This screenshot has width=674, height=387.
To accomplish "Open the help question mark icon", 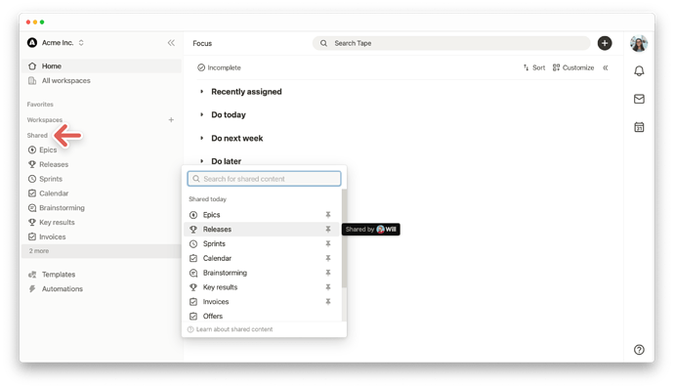I will point(639,350).
